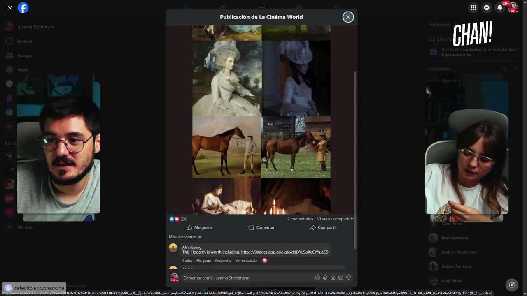Focus the Comentar como Juanma Strottmann field
The height and width of the screenshot is (296, 527).
(x=247, y=278)
